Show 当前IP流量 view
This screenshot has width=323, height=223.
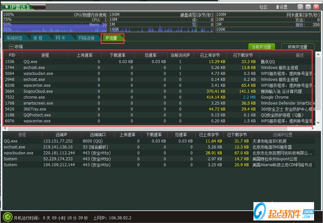coord(261,47)
